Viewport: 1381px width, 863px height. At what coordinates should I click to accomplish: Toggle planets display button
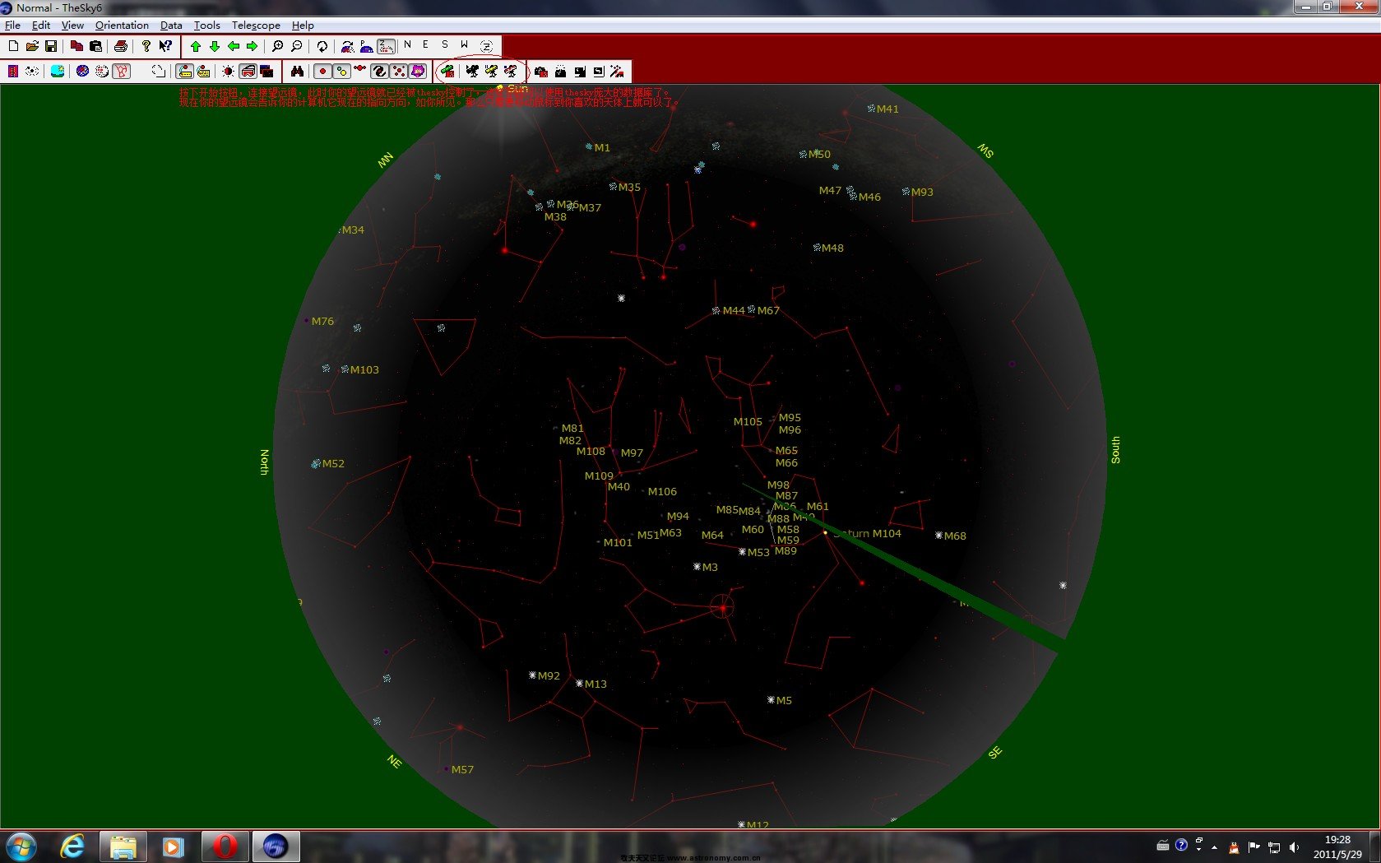pos(341,72)
